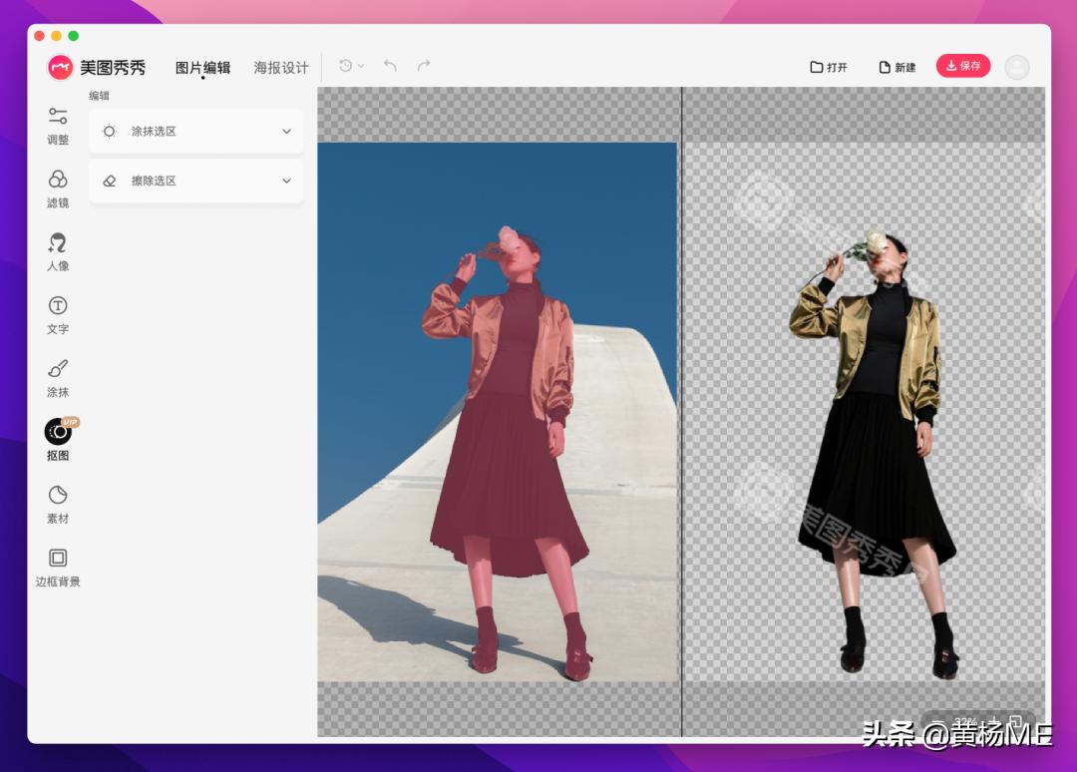Open the edit history panel

click(344, 64)
